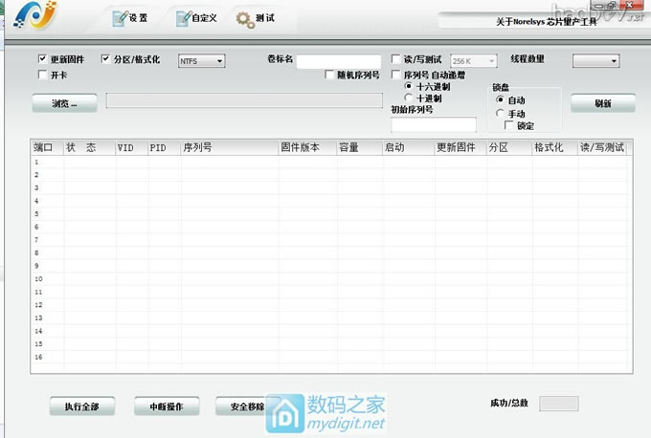Viewport: 651px width, 438px height.
Task: Click the 关于Norelsys芯片量产工具 title link
Action: tap(547, 20)
